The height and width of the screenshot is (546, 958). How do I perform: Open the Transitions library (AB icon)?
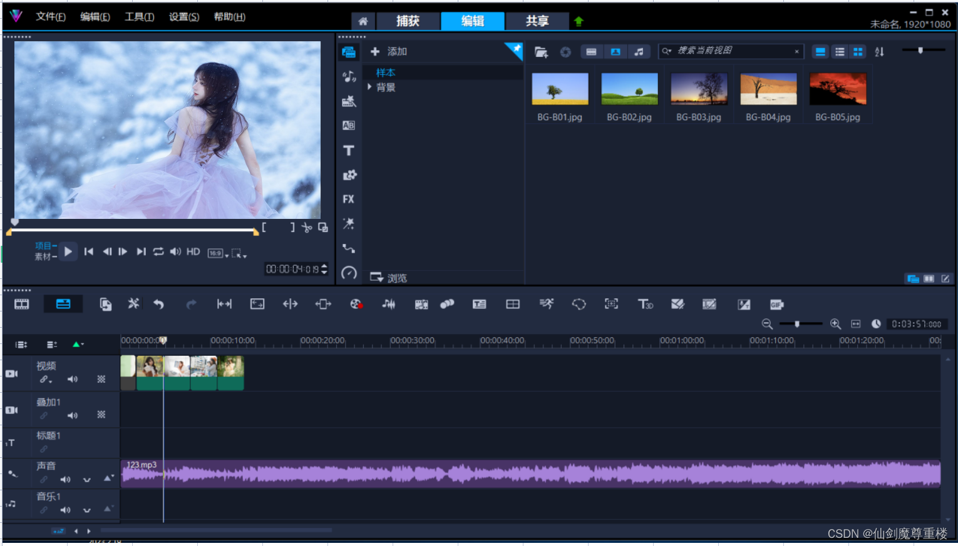(349, 126)
